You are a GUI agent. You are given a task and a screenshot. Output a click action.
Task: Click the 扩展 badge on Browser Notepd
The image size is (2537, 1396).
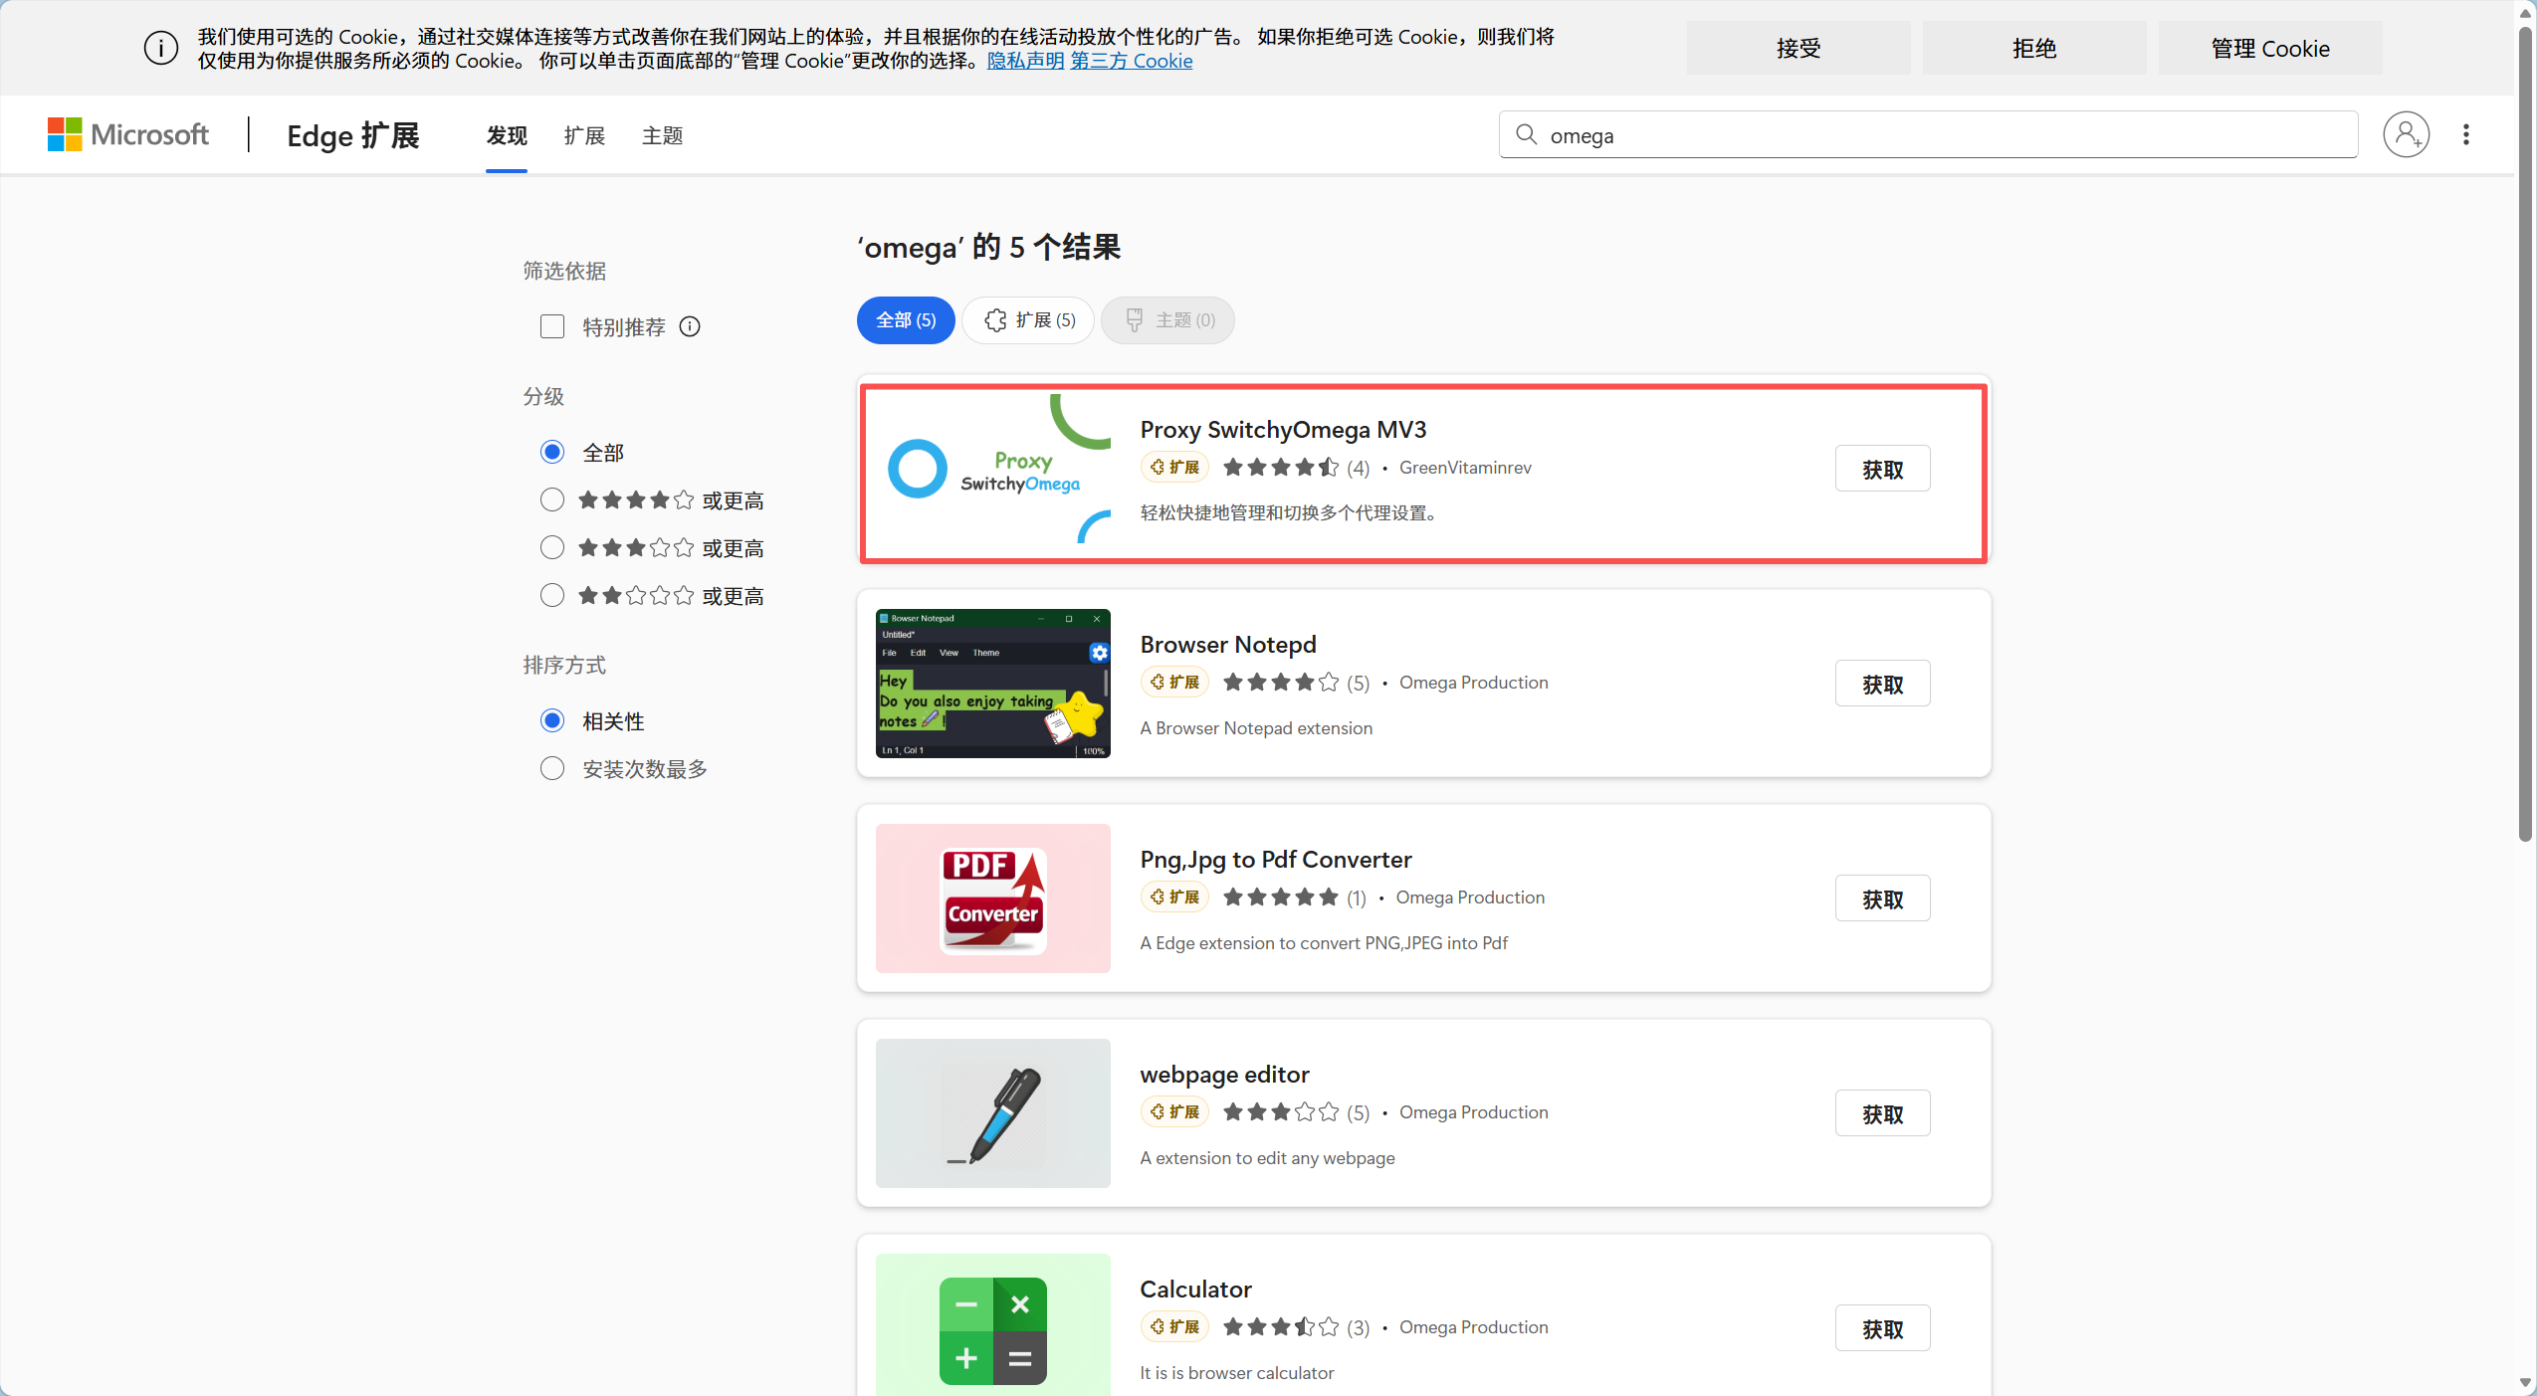click(1174, 682)
